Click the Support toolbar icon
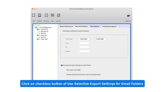This screenshot has height=92, width=164. 39,15
